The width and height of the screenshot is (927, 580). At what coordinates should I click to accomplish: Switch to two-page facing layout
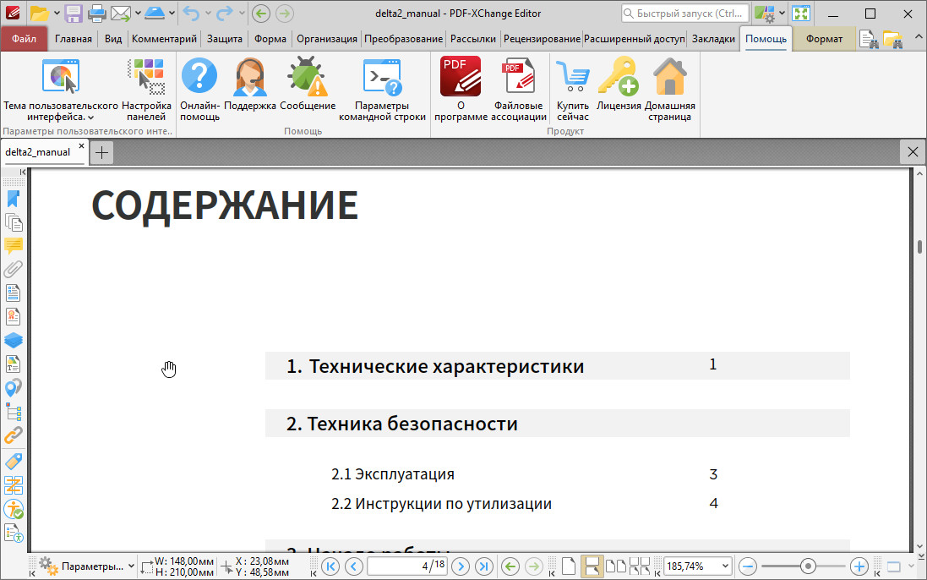coord(617,566)
